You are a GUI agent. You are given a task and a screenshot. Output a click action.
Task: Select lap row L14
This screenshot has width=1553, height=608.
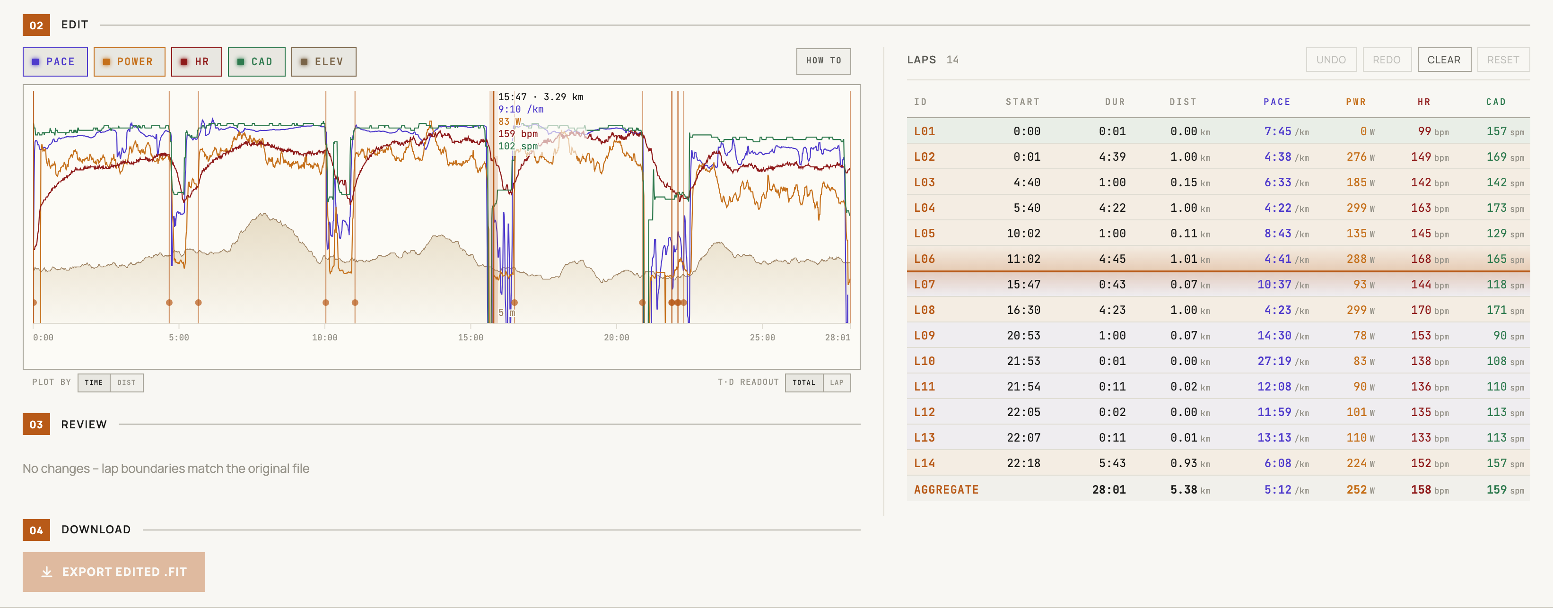click(x=1218, y=463)
